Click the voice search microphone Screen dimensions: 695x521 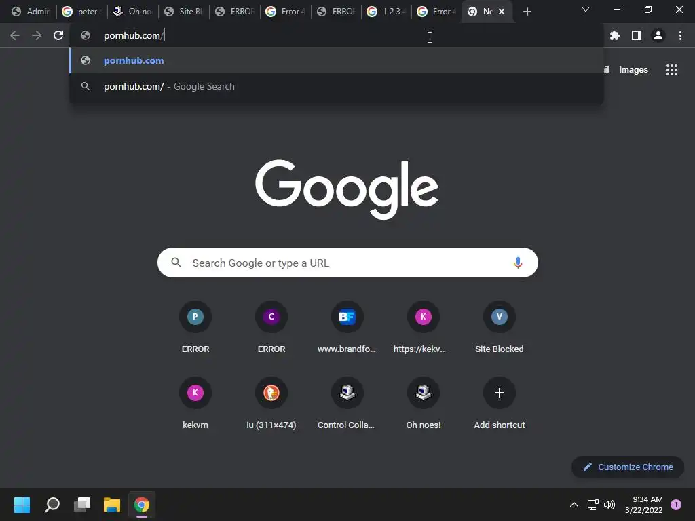(518, 263)
